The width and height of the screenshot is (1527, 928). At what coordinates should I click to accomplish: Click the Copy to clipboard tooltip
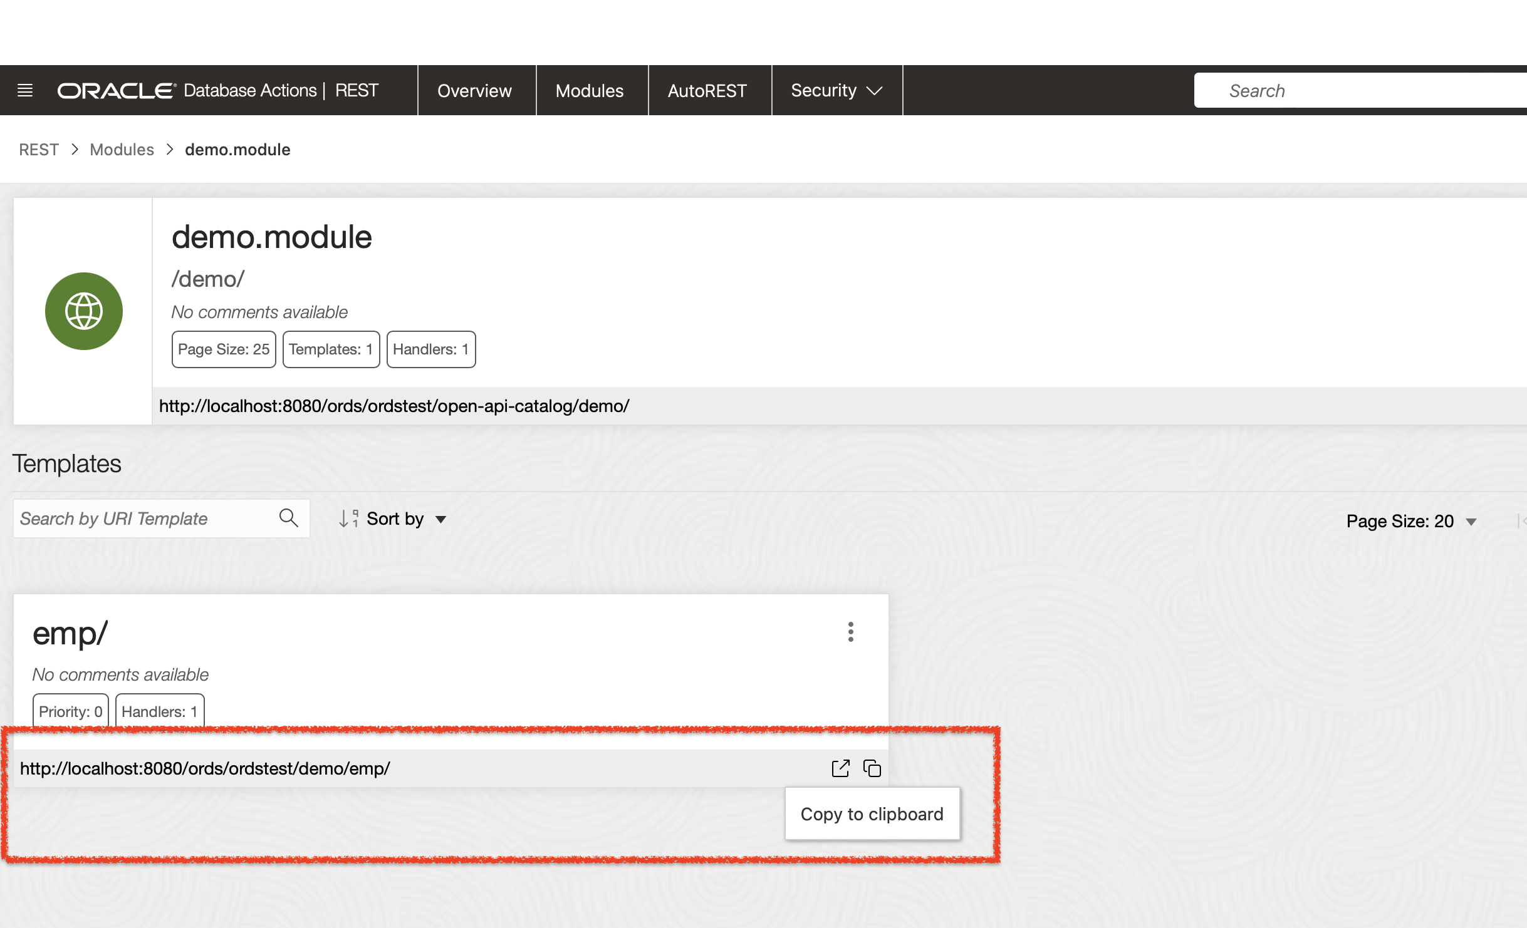tap(872, 814)
